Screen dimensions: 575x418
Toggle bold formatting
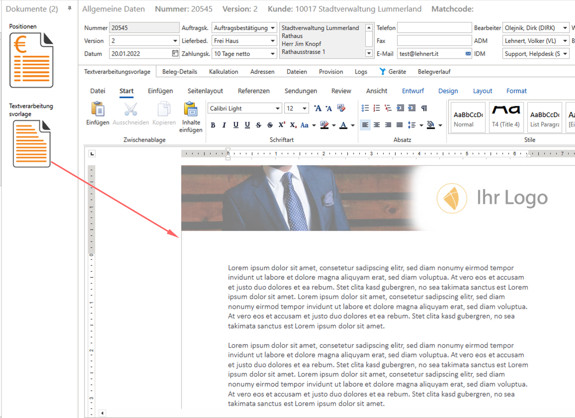coord(213,125)
